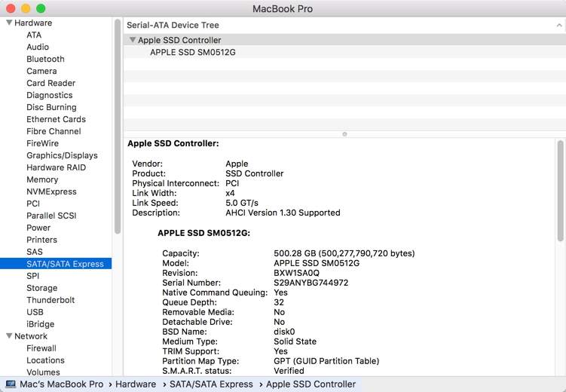Show Memory hardware information
The width and height of the screenshot is (566, 392).
[x=42, y=179]
